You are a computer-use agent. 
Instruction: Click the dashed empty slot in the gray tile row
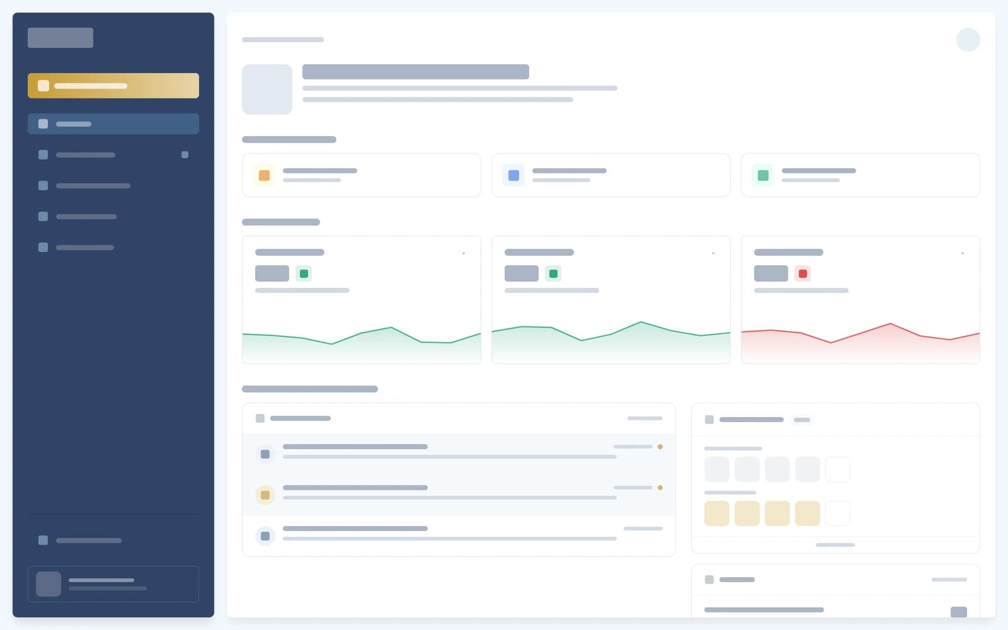click(838, 469)
